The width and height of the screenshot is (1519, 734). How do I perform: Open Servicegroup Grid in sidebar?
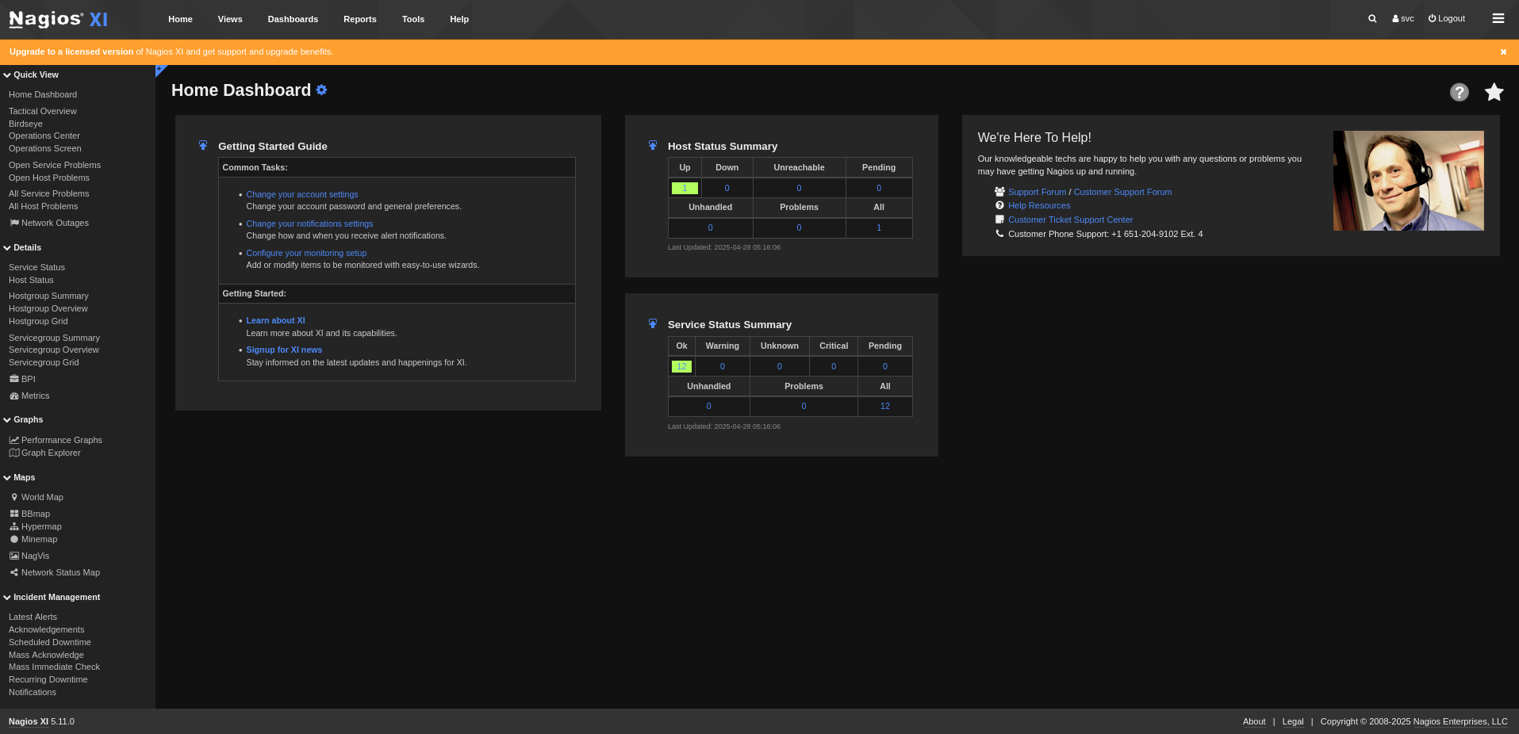(44, 362)
